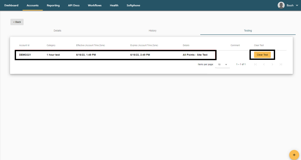Image resolution: width=301 pixels, height=160 pixels.
Task: Select the Testing tab
Action: click(248, 31)
